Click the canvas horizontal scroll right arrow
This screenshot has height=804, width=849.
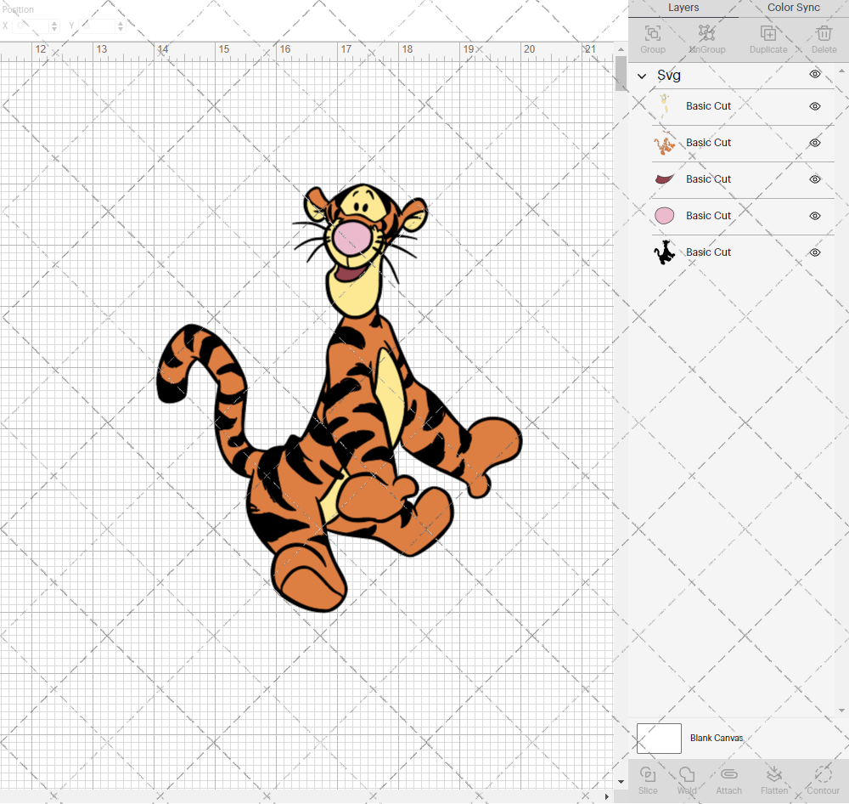point(606,796)
